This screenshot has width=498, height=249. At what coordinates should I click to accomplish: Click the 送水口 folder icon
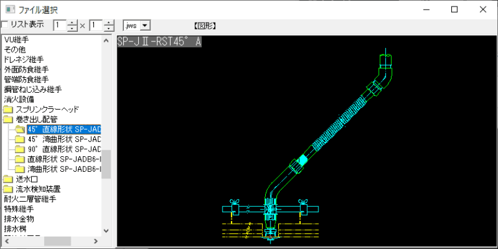click(8, 180)
